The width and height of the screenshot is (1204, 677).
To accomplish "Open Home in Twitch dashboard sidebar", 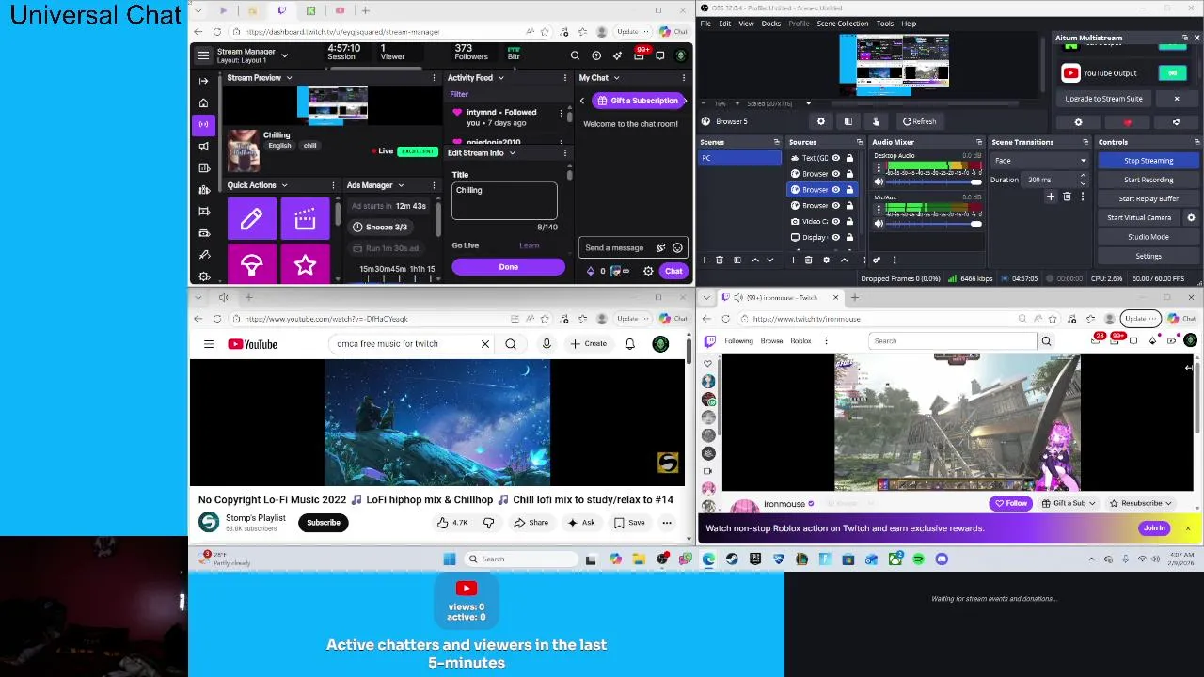I will click(203, 102).
